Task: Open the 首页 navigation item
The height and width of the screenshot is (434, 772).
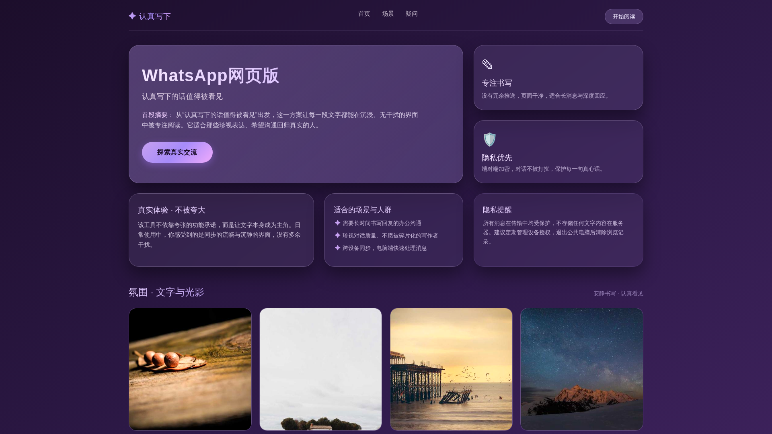Action: 364,14
